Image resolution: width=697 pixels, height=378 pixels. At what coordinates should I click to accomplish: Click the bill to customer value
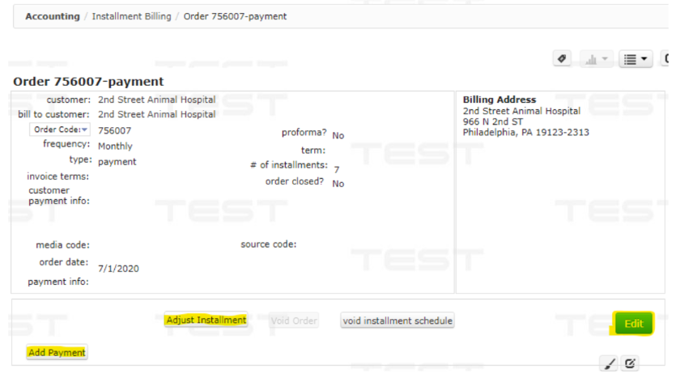156,115
